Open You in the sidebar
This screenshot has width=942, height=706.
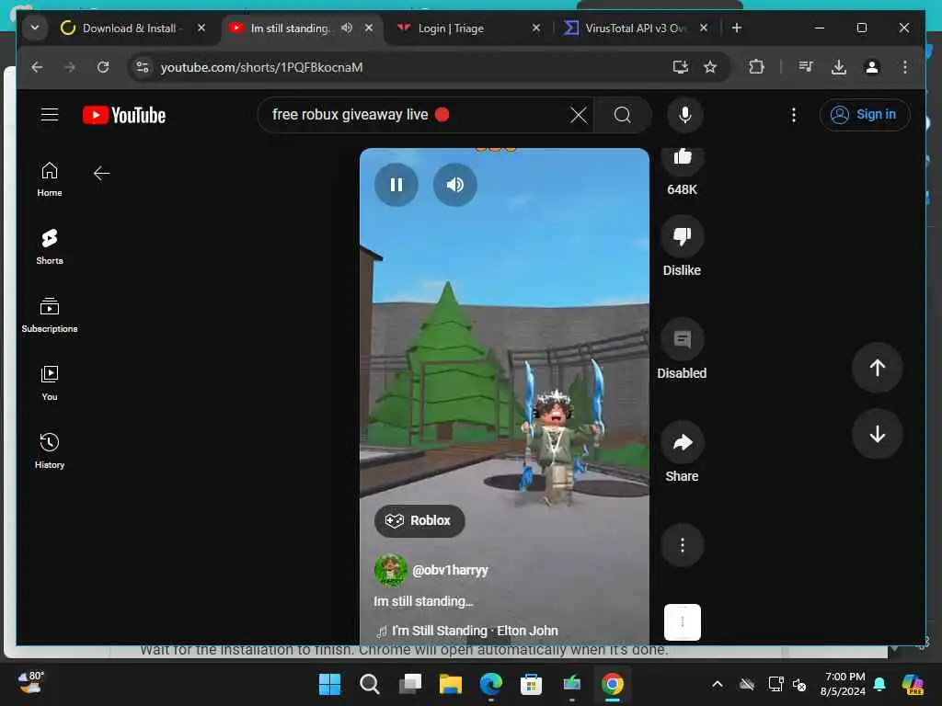50,383
